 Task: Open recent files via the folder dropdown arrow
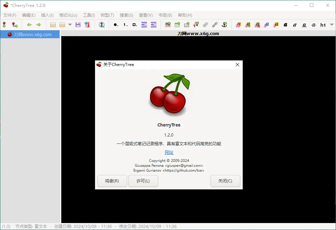pyautogui.click(x=70, y=25)
